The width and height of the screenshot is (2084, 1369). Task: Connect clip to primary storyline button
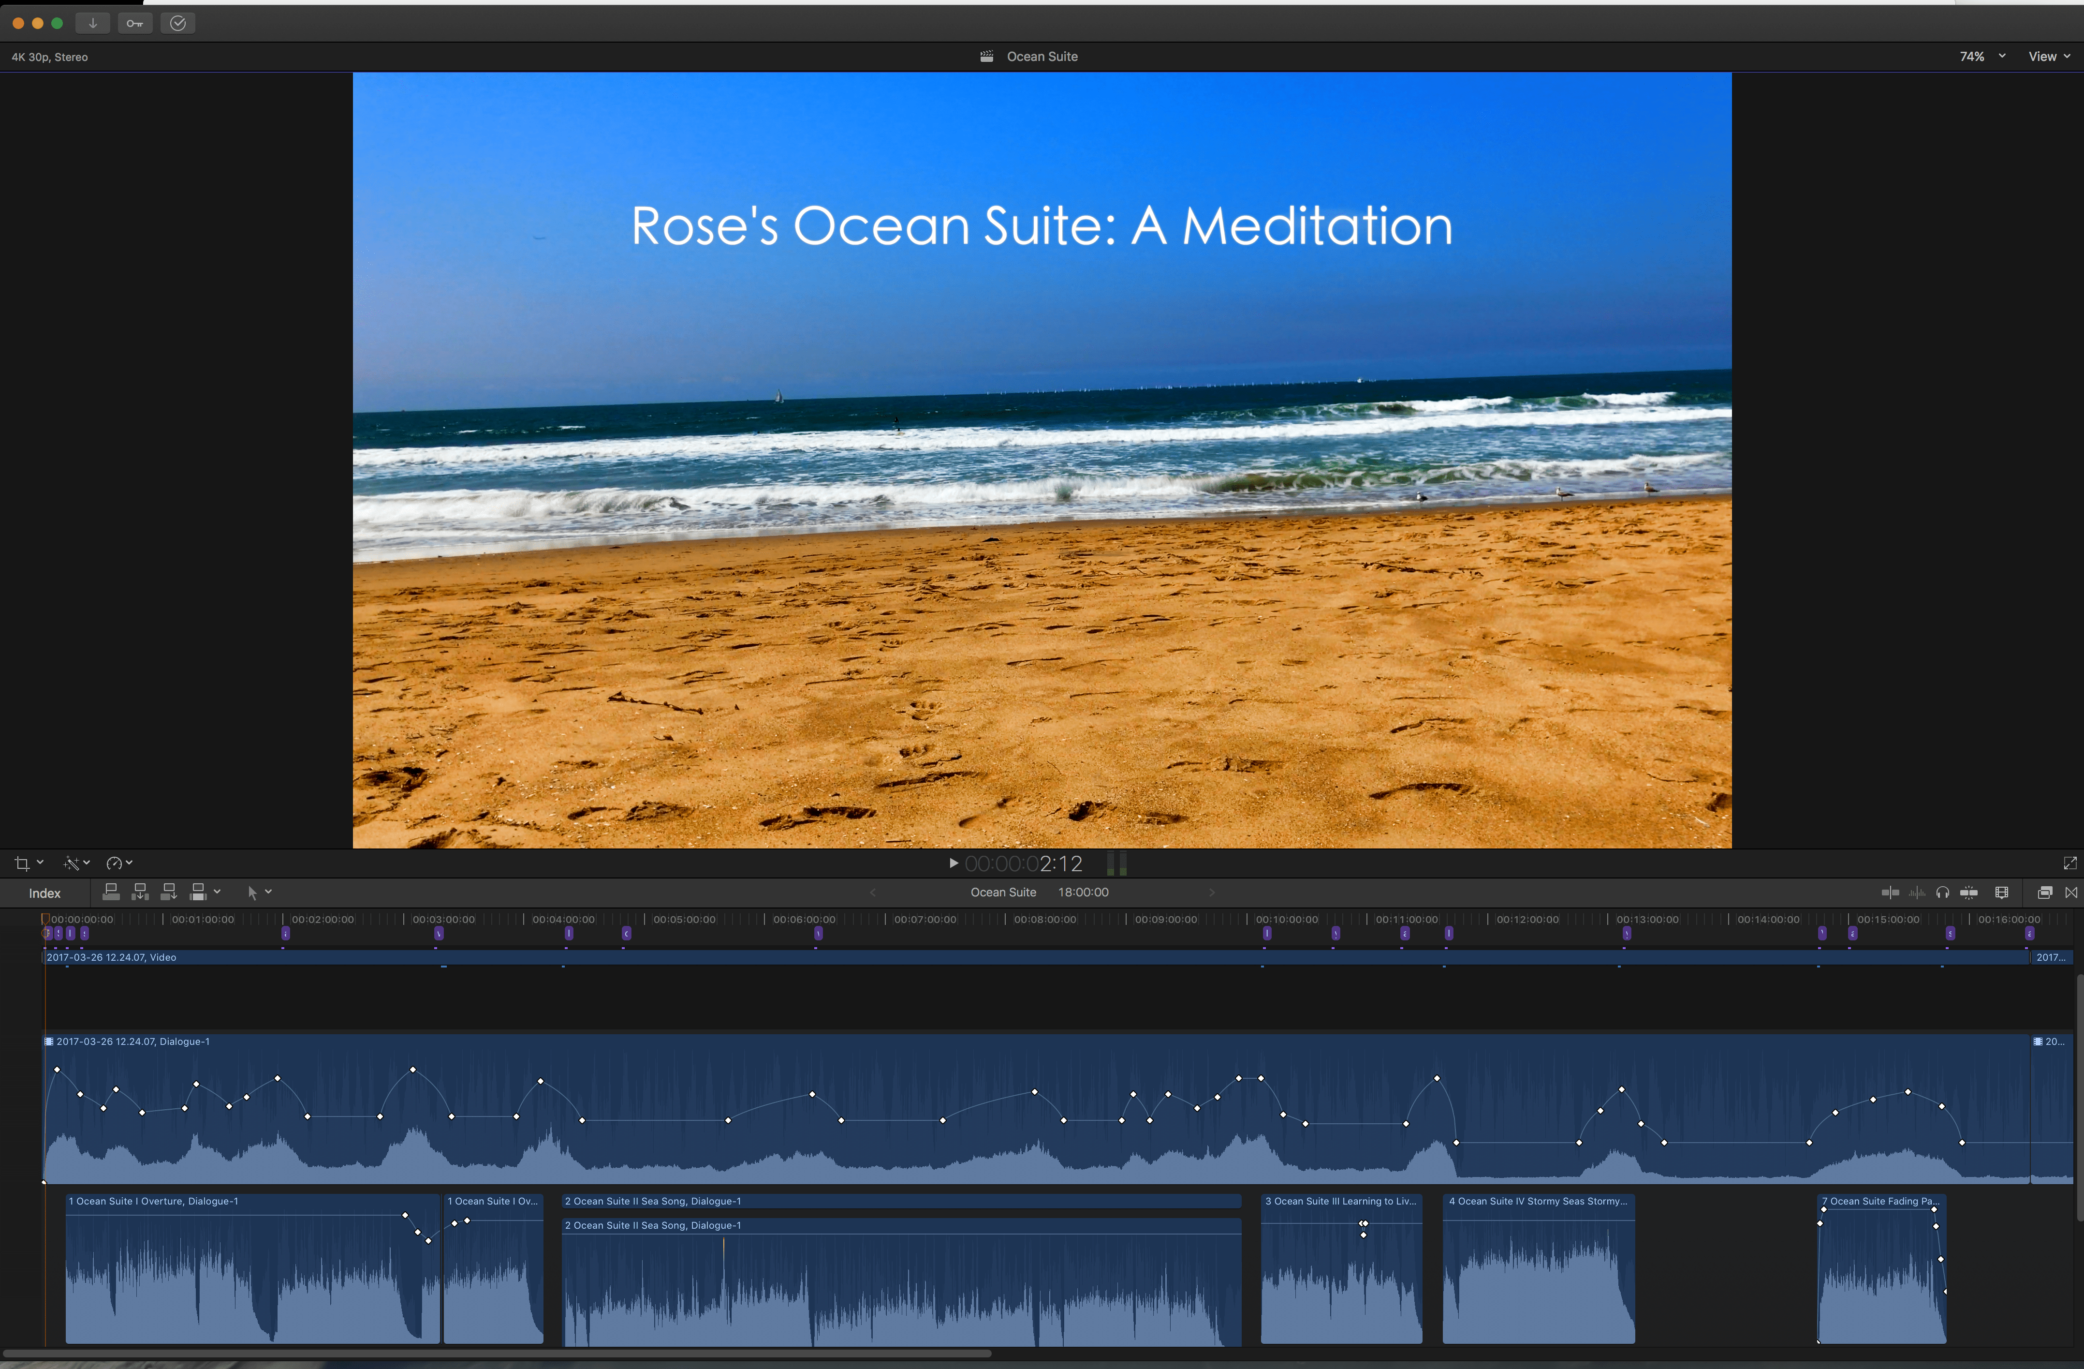click(x=111, y=893)
